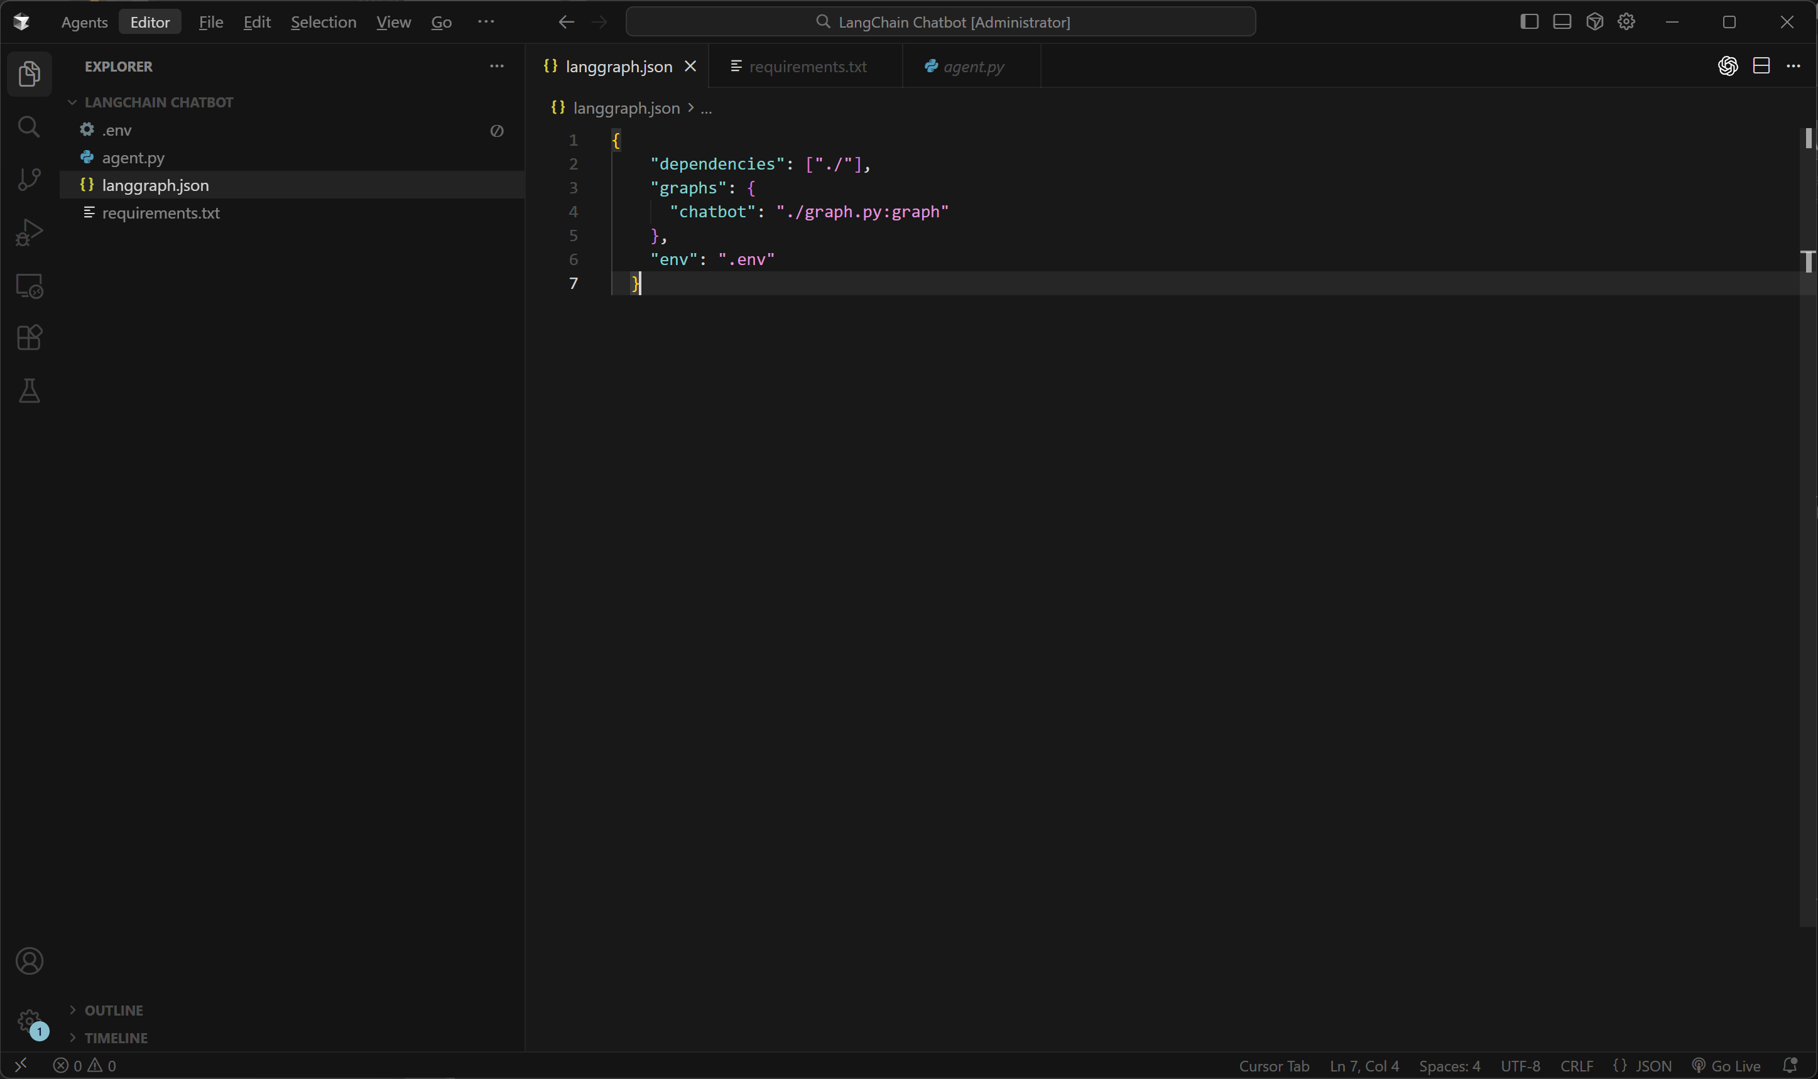Click langgraph.json in the breadcrumb
Image resolution: width=1818 pixels, height=1079 pixels.
click(626, 108)
